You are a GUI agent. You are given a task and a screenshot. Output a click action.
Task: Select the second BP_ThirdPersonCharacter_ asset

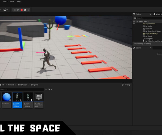[x=28, y=100]
